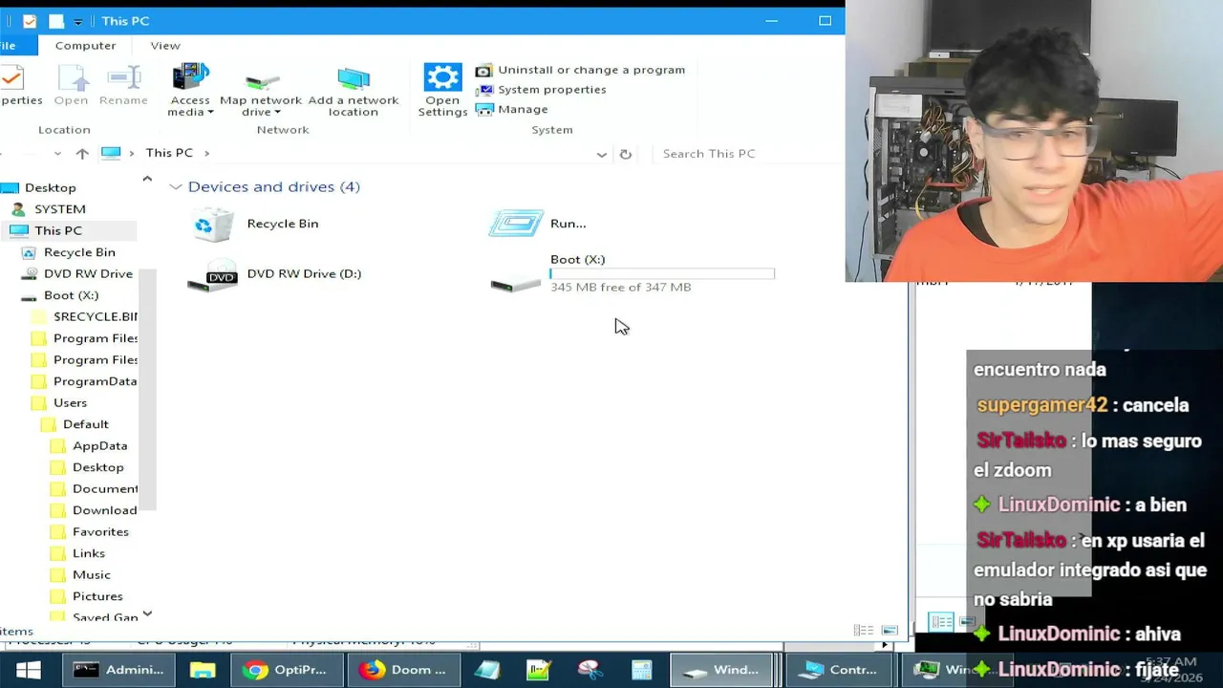
Task: Open the File ribbon tab
Action: click(x=9, y=45)
